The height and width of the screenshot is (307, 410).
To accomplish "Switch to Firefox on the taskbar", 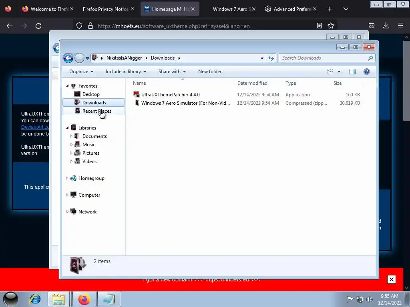I will (x=84, y=299).
